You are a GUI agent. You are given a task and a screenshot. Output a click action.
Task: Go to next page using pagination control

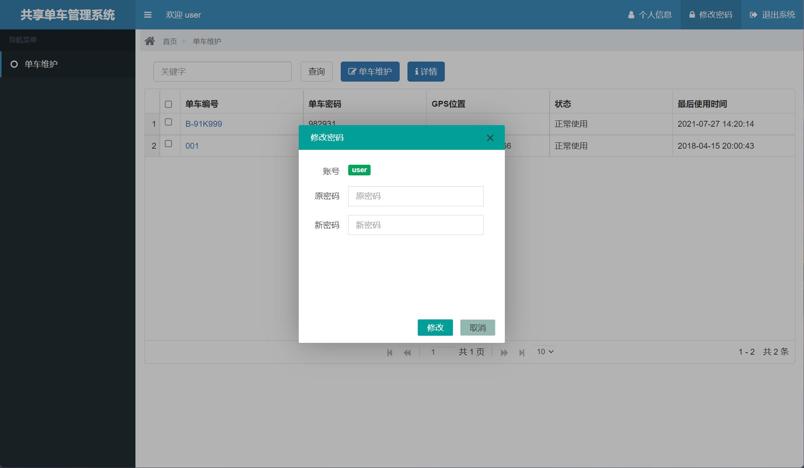point(504,352)
